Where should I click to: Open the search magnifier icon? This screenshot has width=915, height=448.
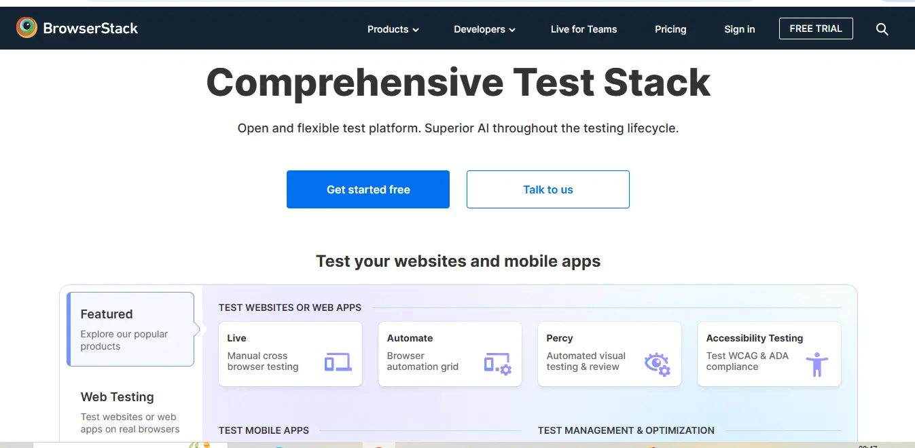point(882,29)
